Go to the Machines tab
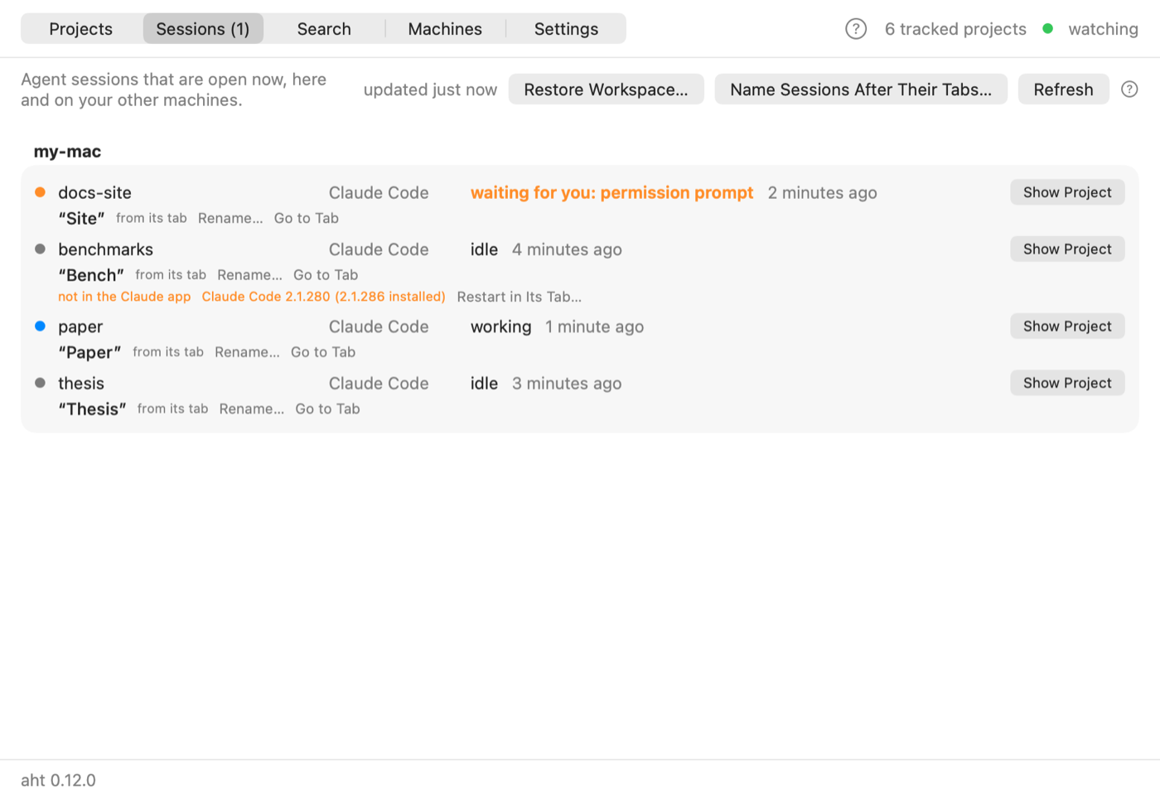 445,29
